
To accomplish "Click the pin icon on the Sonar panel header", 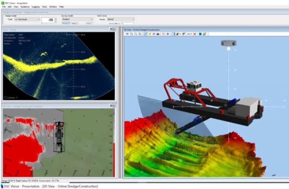I will tap(111, 29).
